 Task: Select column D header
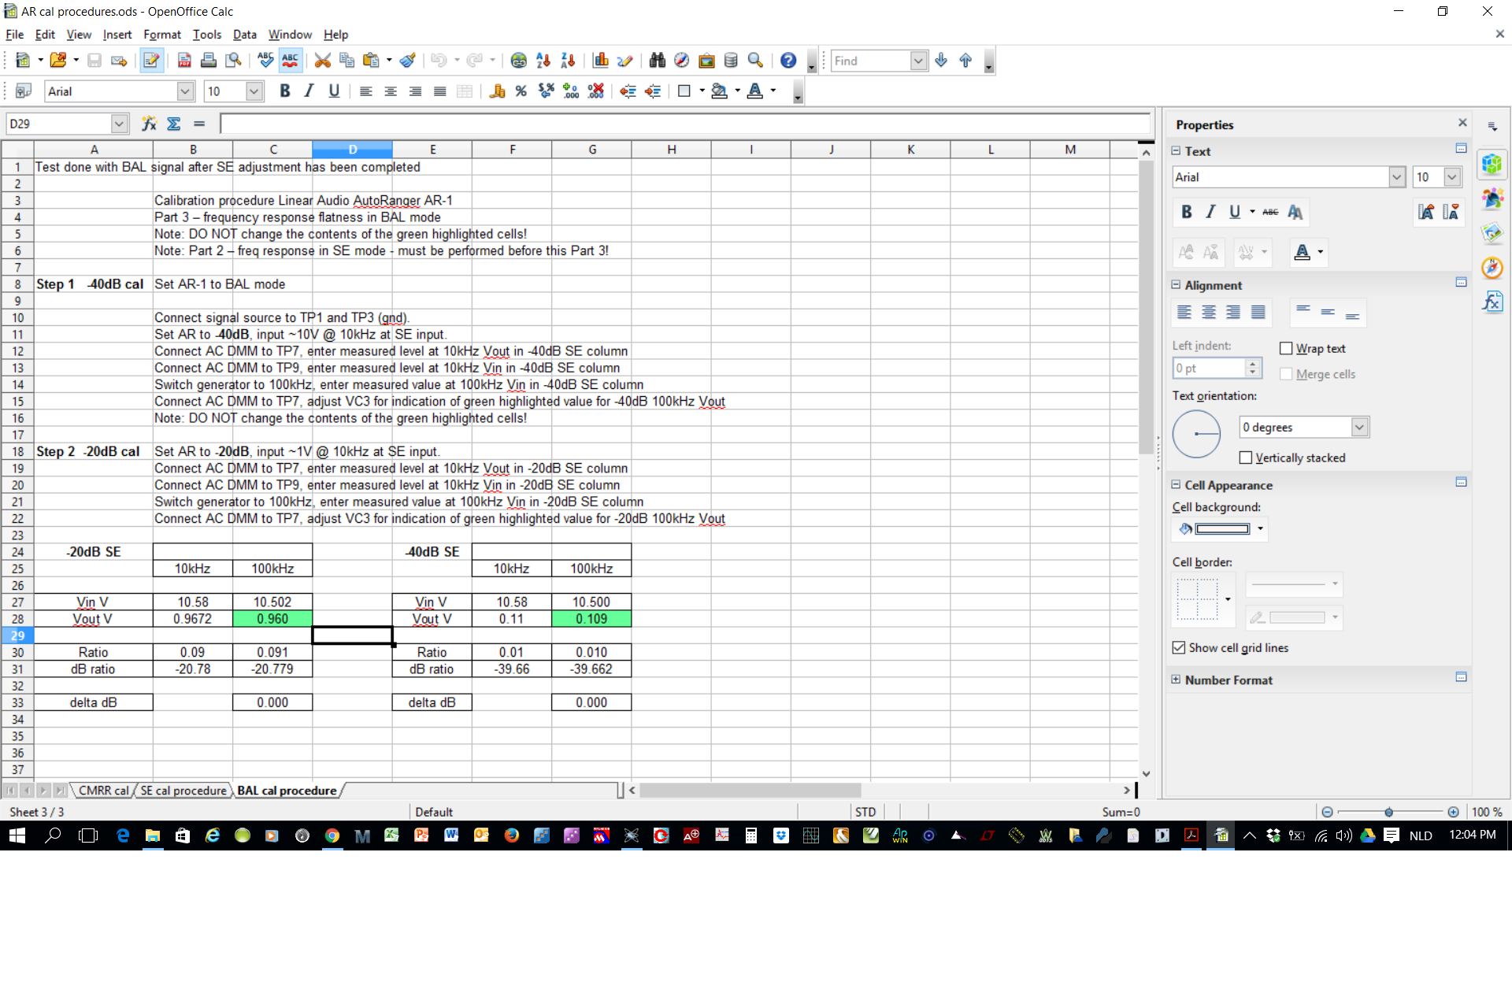point(353,150)
